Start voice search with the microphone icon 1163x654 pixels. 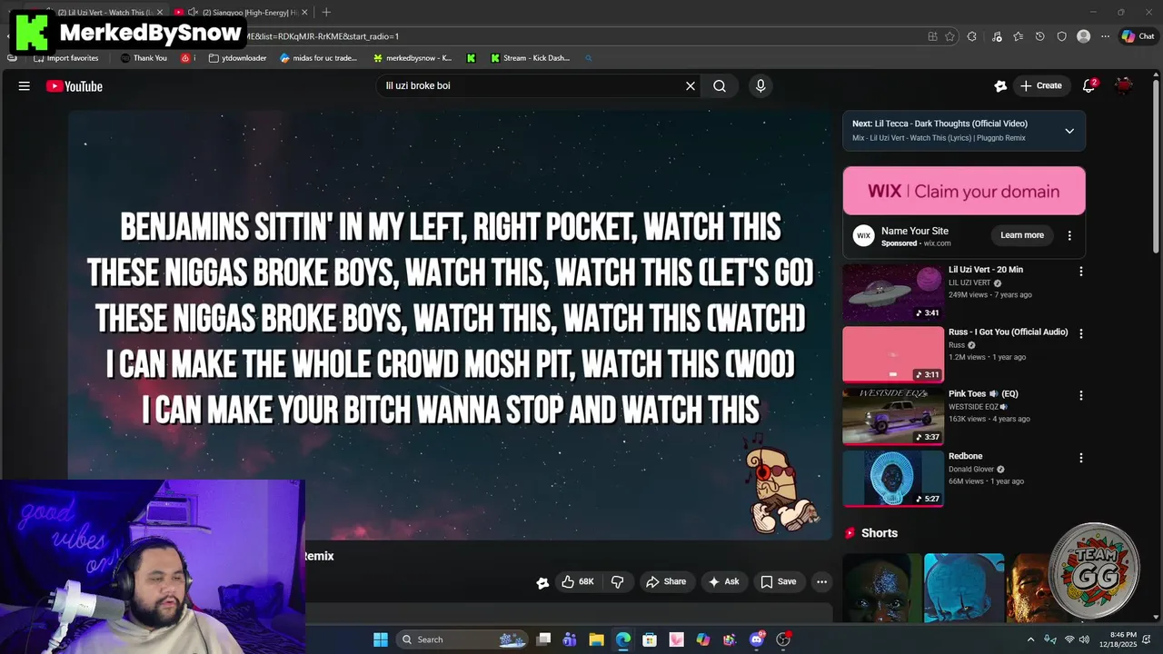pyautogui.click(x=760, y=86)
